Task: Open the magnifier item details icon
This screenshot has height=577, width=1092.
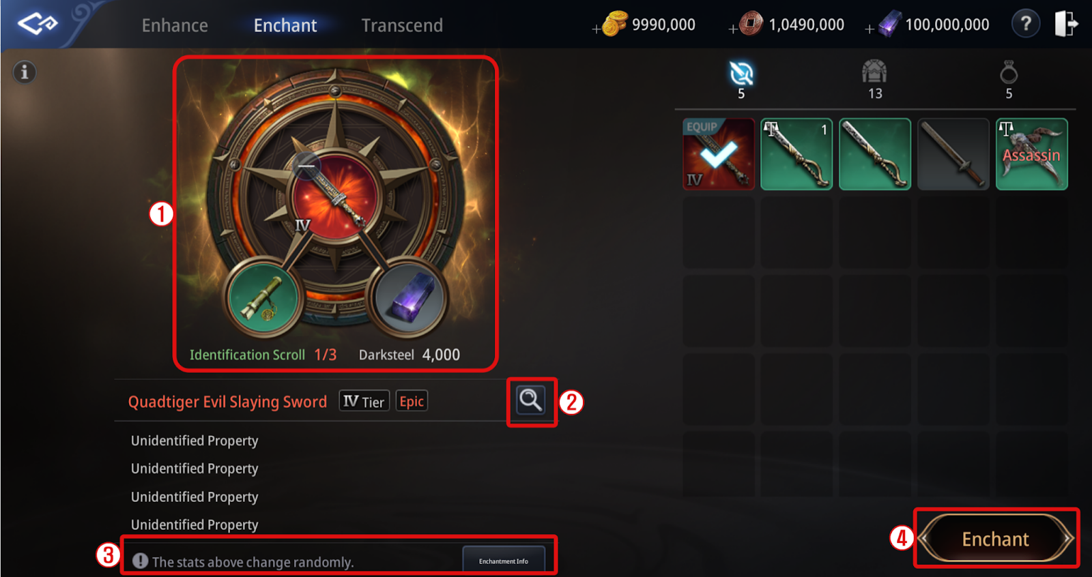Action: point(530,400)
